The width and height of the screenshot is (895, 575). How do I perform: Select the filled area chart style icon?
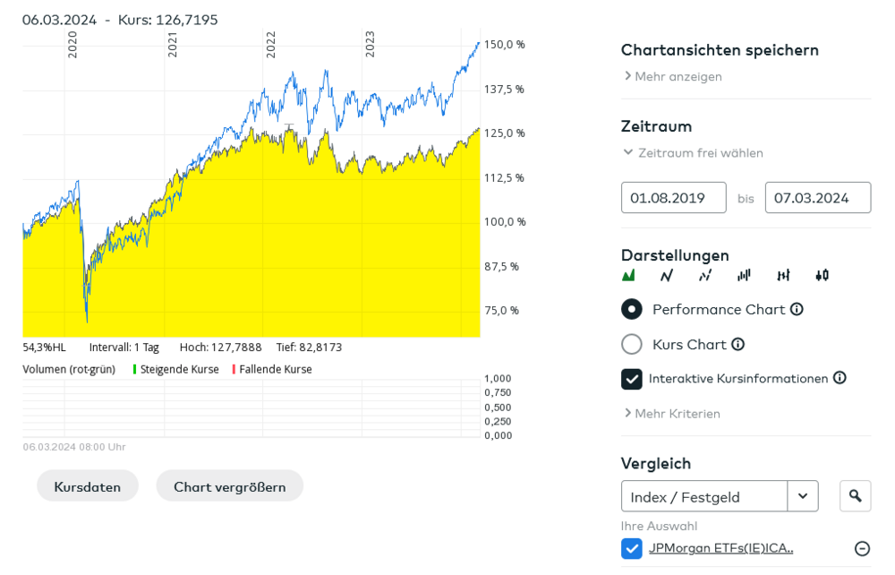pyautogui.click(x=629, y=275)
